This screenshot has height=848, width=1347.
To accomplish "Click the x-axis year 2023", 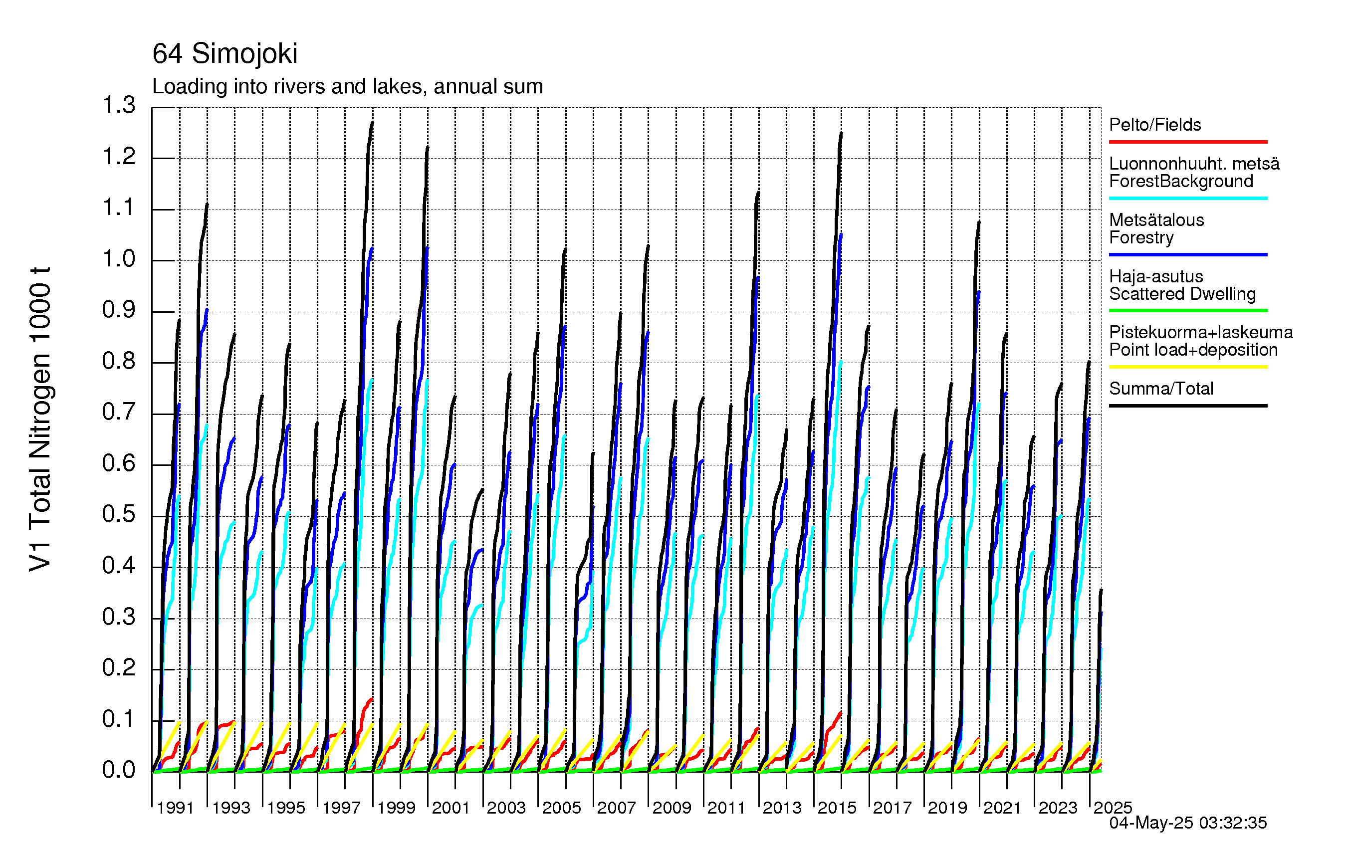I will pyautogui.click(x=1058, y=808).
